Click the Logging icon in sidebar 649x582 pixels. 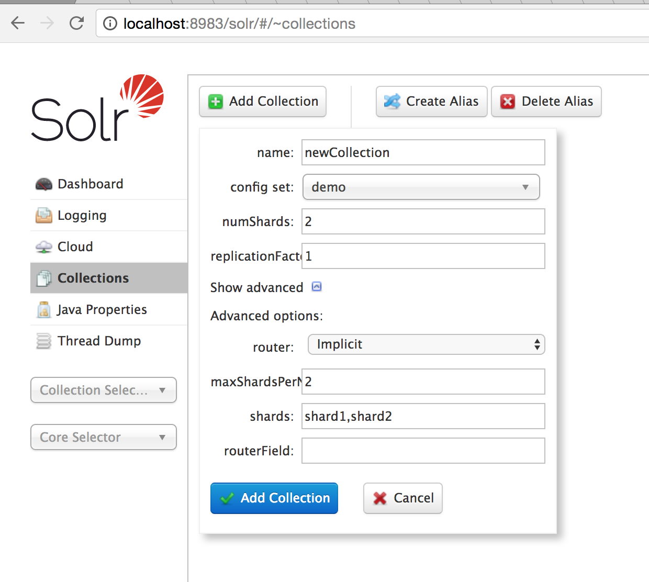[44, 216]
